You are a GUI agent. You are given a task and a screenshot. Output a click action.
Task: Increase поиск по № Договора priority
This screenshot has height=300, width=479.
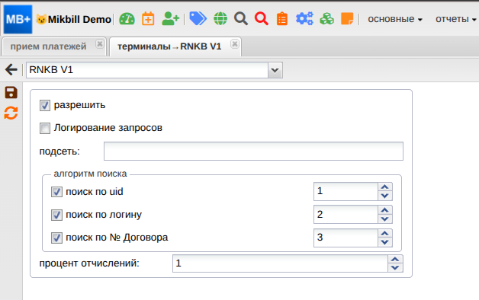385,233
